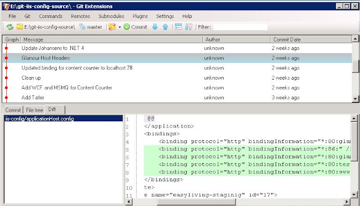
Task: Select commit 'Updated binding for content counter'
Action: pyautogui.click(x=177, y=68)
